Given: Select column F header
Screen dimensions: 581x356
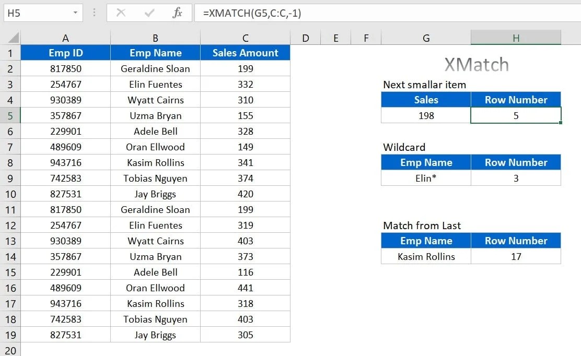Looking at the screenshot, I should (366, 38).
